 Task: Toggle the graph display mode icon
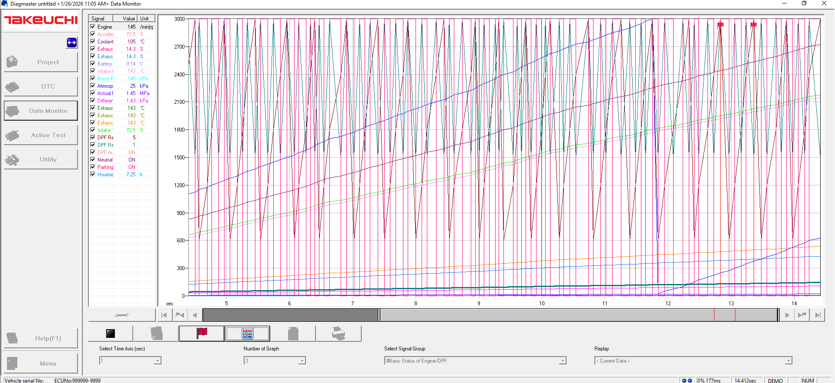[x=247, y=333]
